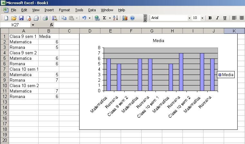This screenshot has width=245, height=144.
Task: Insert a hyperlink with the globe icon
Action: [x=97, y=18]
